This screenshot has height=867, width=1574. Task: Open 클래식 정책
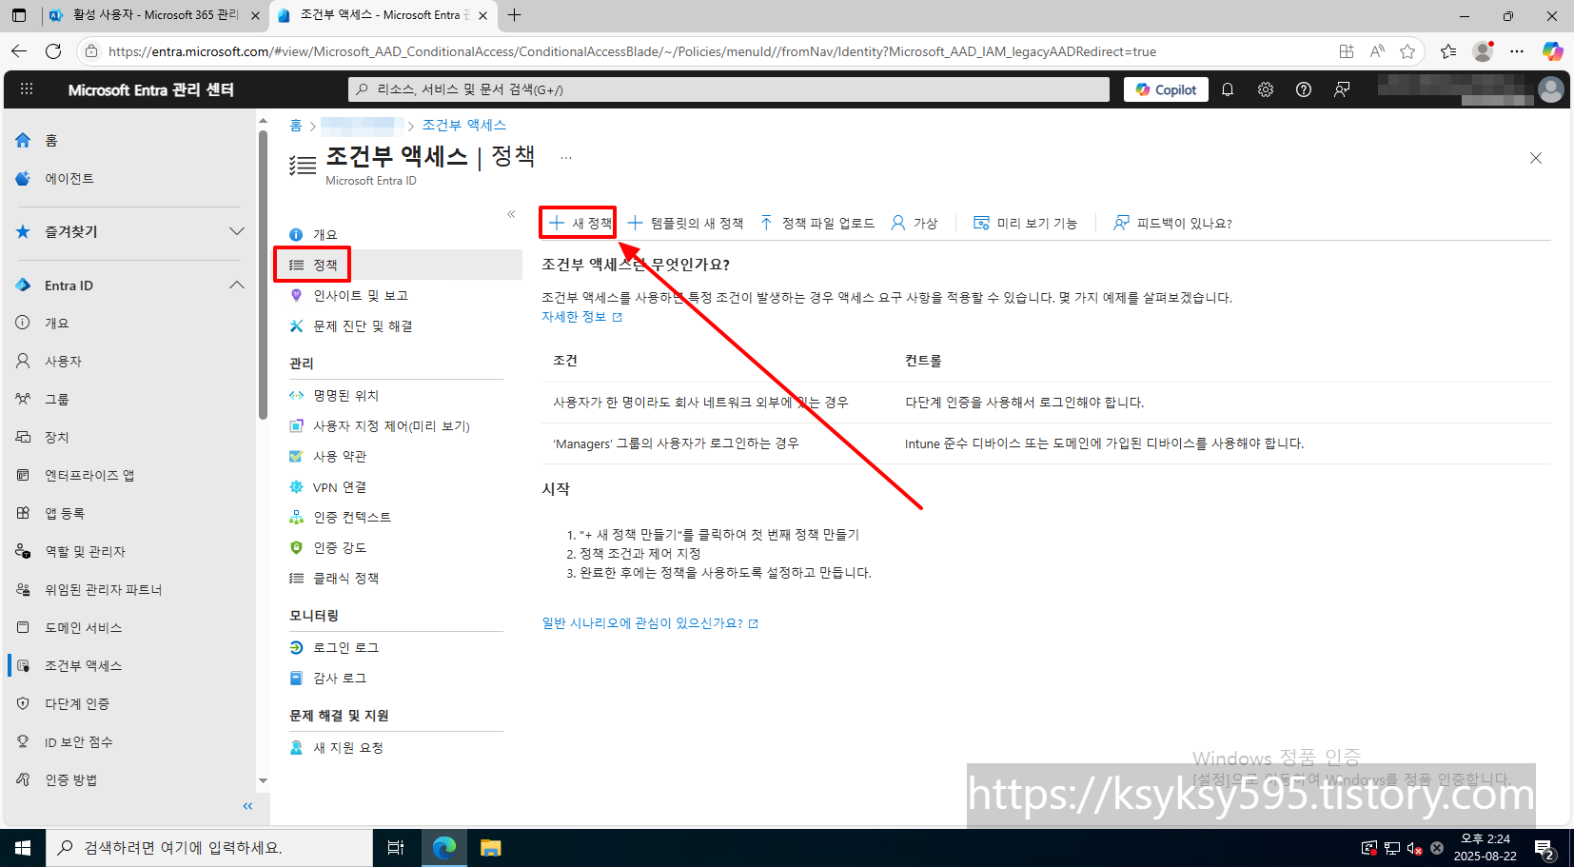click(x=345, y=578)
